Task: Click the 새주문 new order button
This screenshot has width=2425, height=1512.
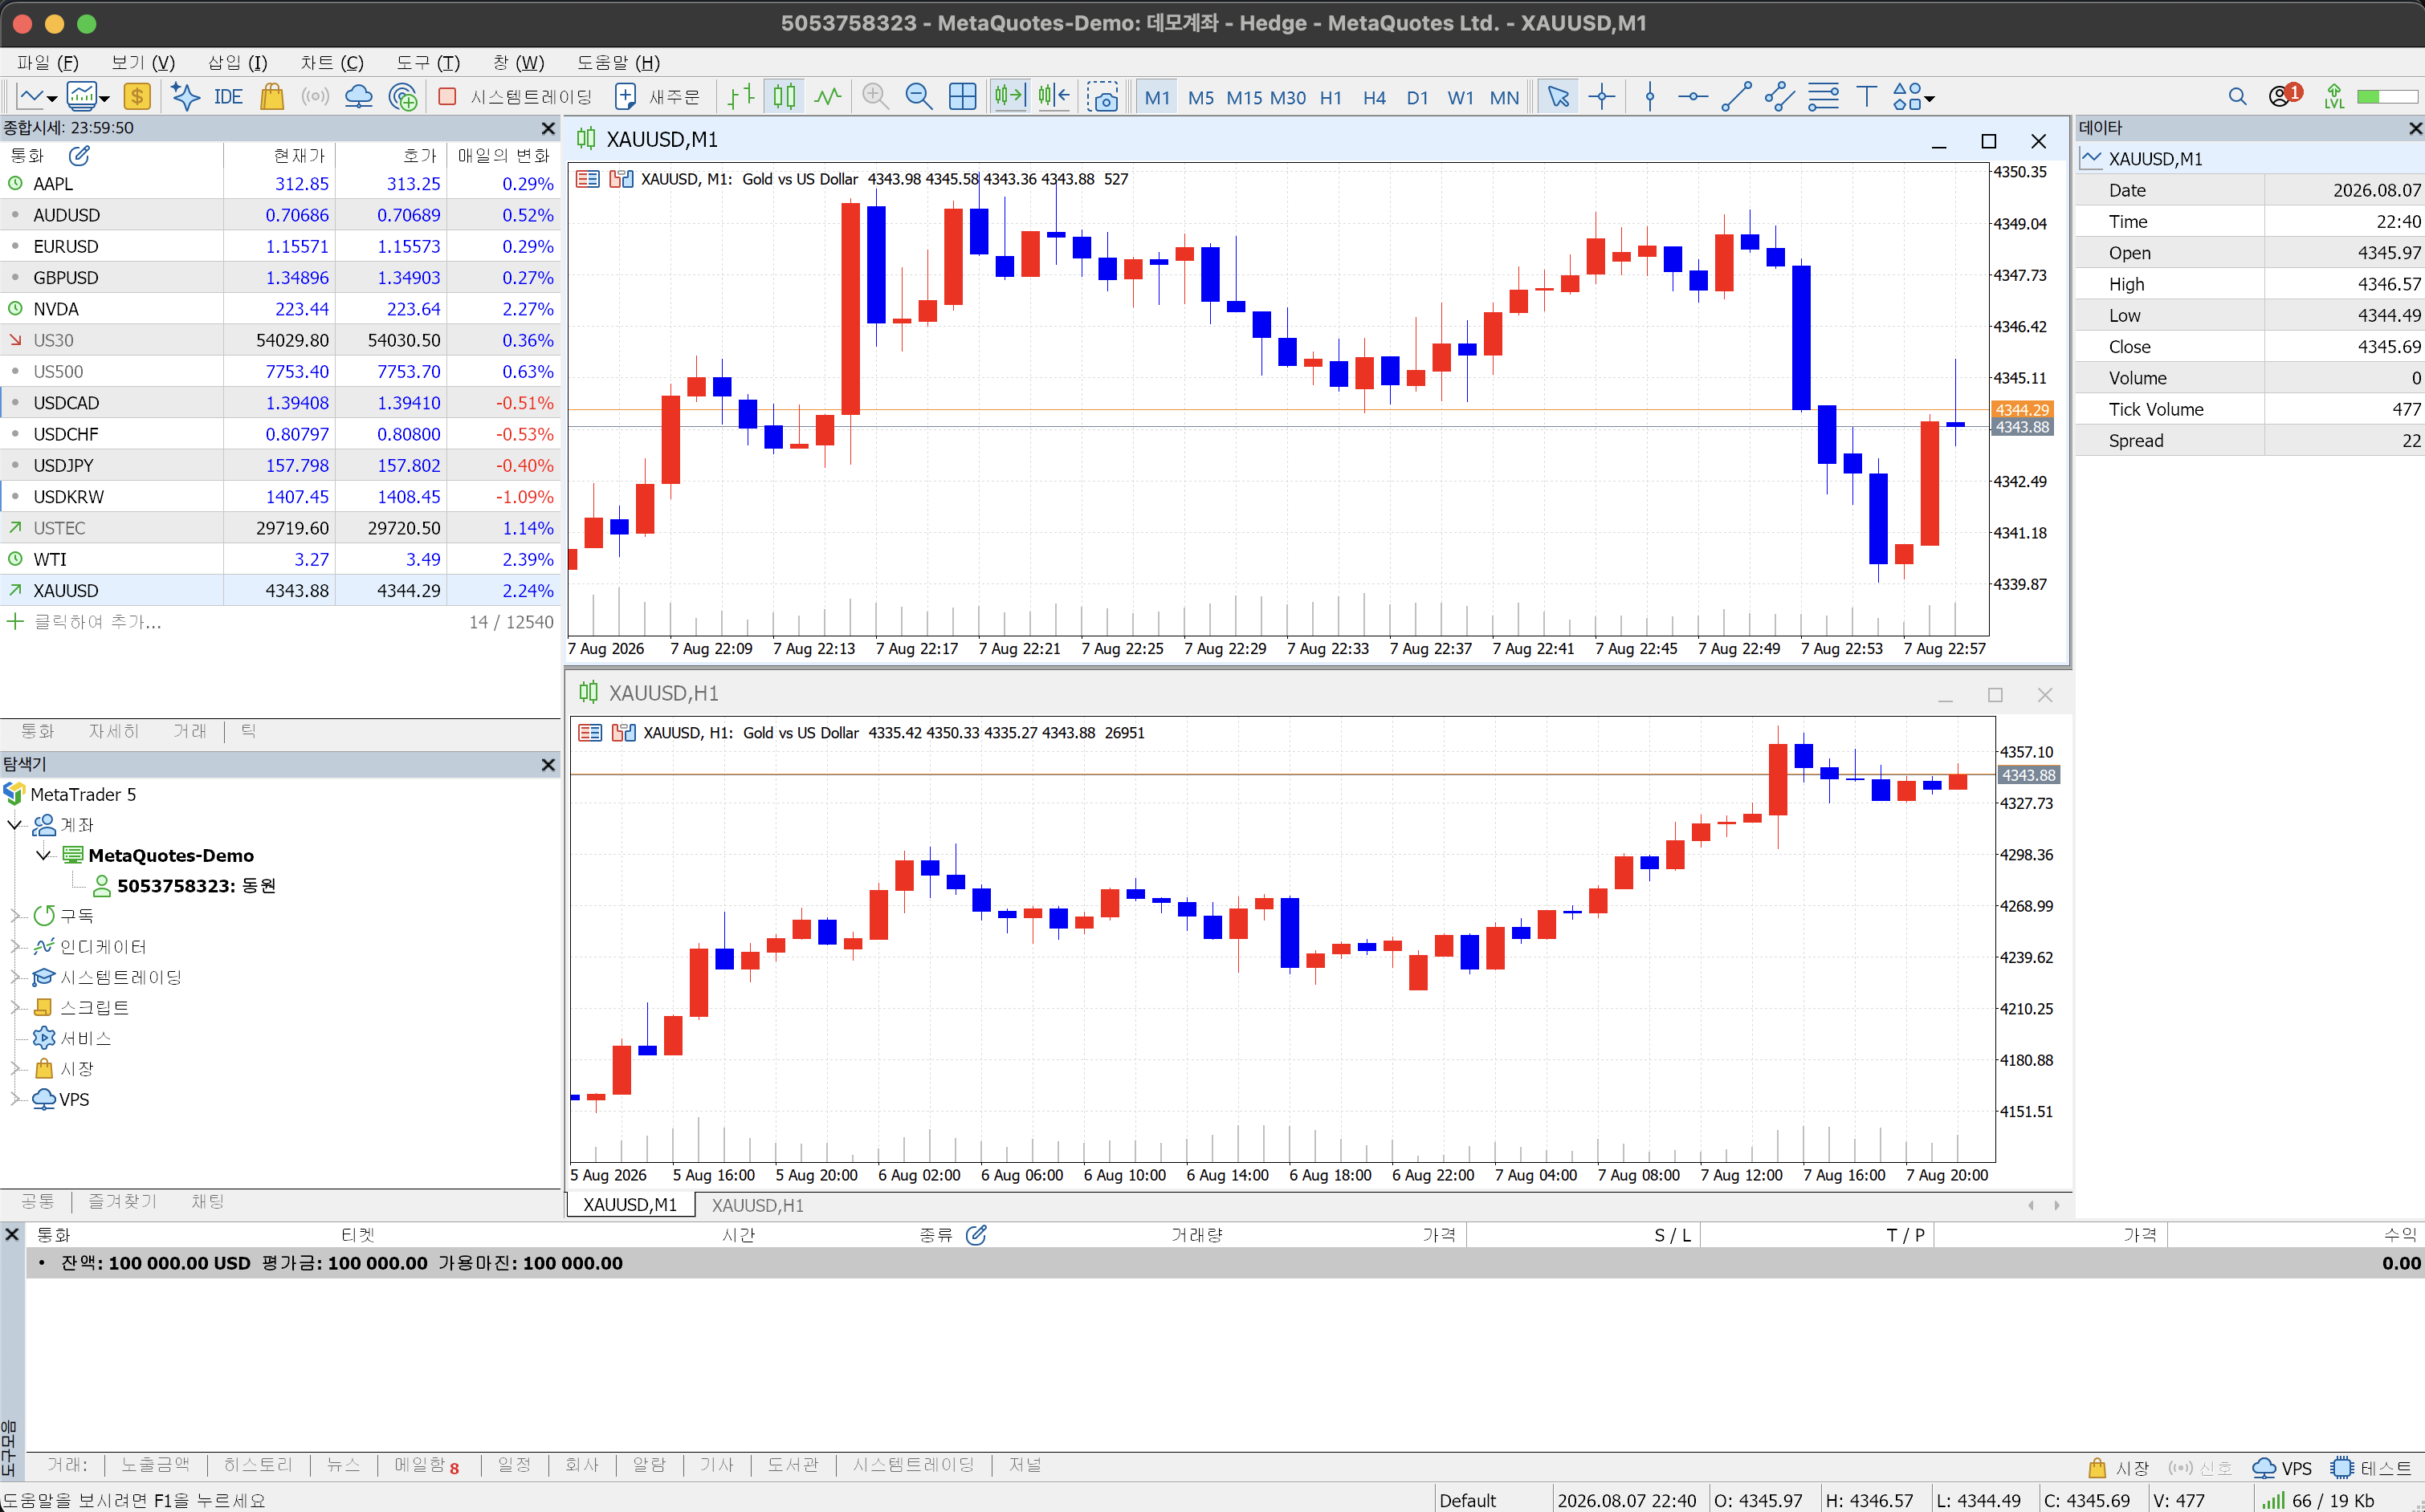Action: pyautogui.click(x=658, y=97)
